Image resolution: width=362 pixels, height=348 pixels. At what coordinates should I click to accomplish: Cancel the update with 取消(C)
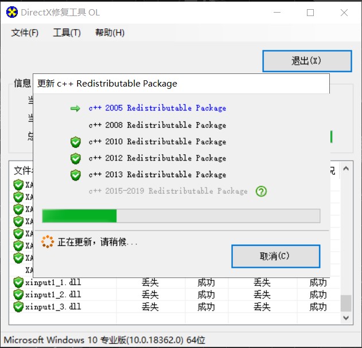(275, 256)
